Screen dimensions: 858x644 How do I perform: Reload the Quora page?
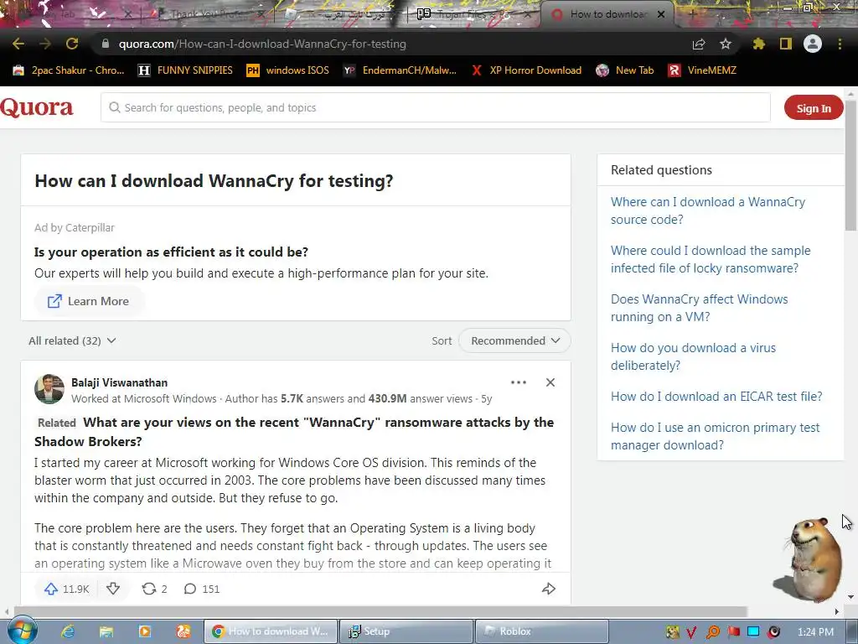pyautogui.click(x=72, y=44)
